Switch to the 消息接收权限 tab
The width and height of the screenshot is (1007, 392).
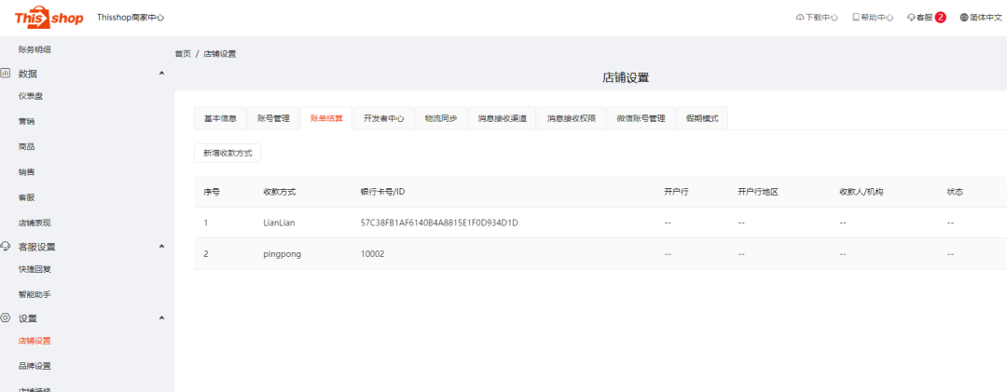tap(572, 118)
